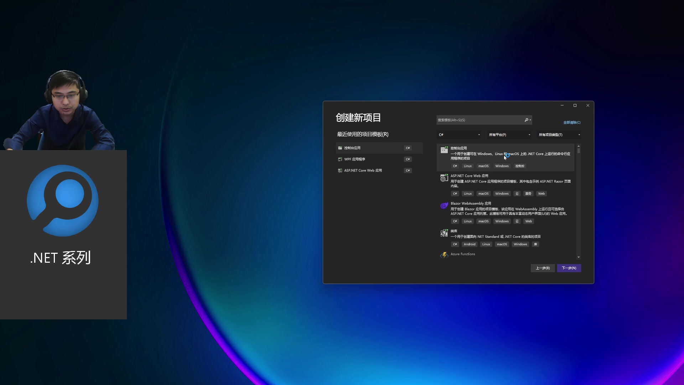Click the purple Blazor WebAssembly icon
The height and width of the screenshot is (385, 684).
tap(444, 205)
